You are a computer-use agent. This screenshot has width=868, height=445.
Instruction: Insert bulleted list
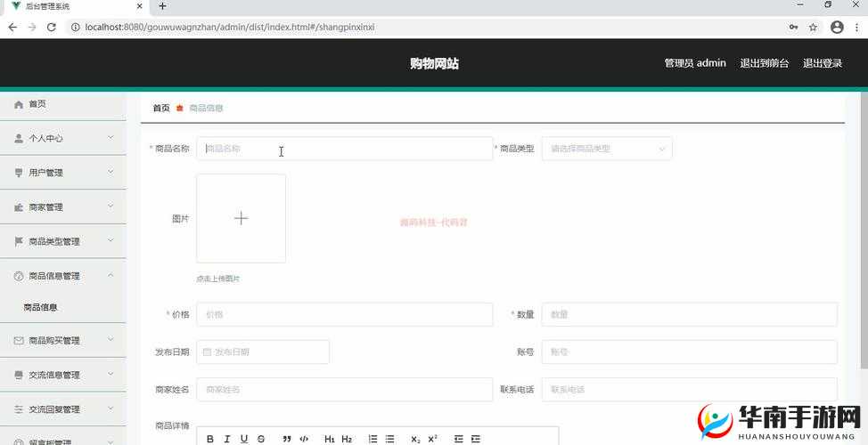[389, 439]
